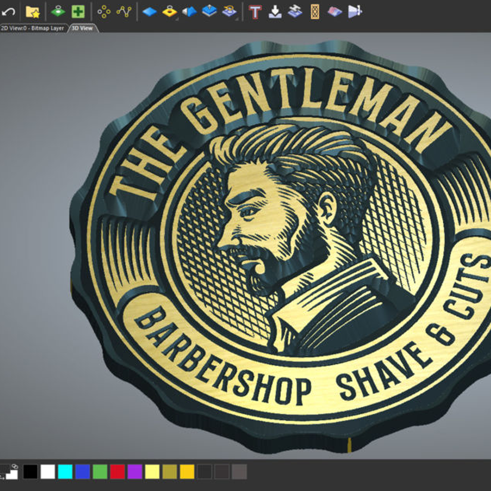This screenshot has width=491, height=491.
Task: Click the Undo arrow icon
Action: pyautogui.click(x=8, y=11)
